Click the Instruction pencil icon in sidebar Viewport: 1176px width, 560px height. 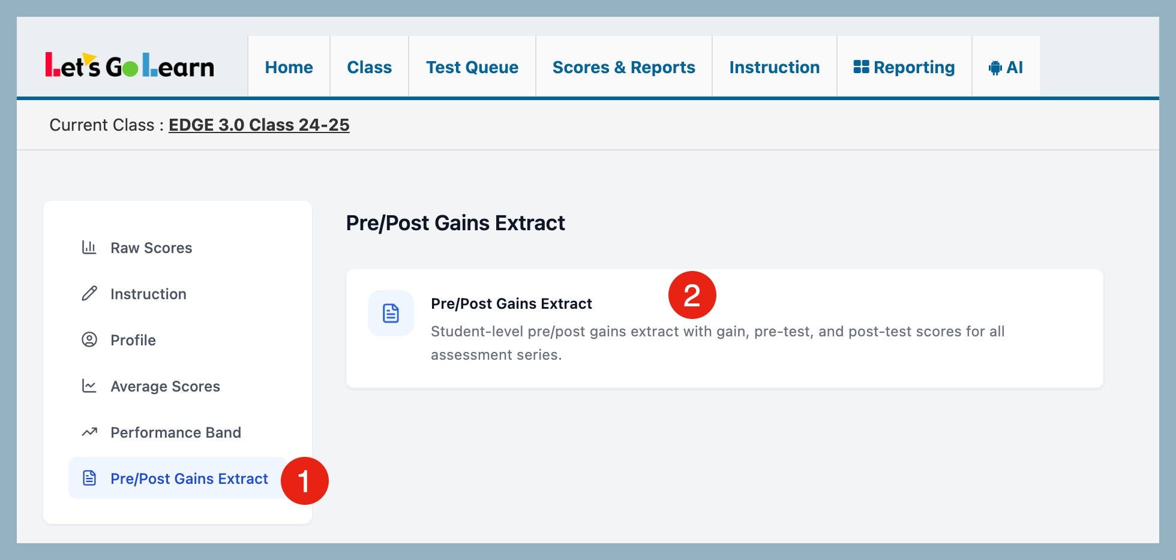click(x=89, y=294)
